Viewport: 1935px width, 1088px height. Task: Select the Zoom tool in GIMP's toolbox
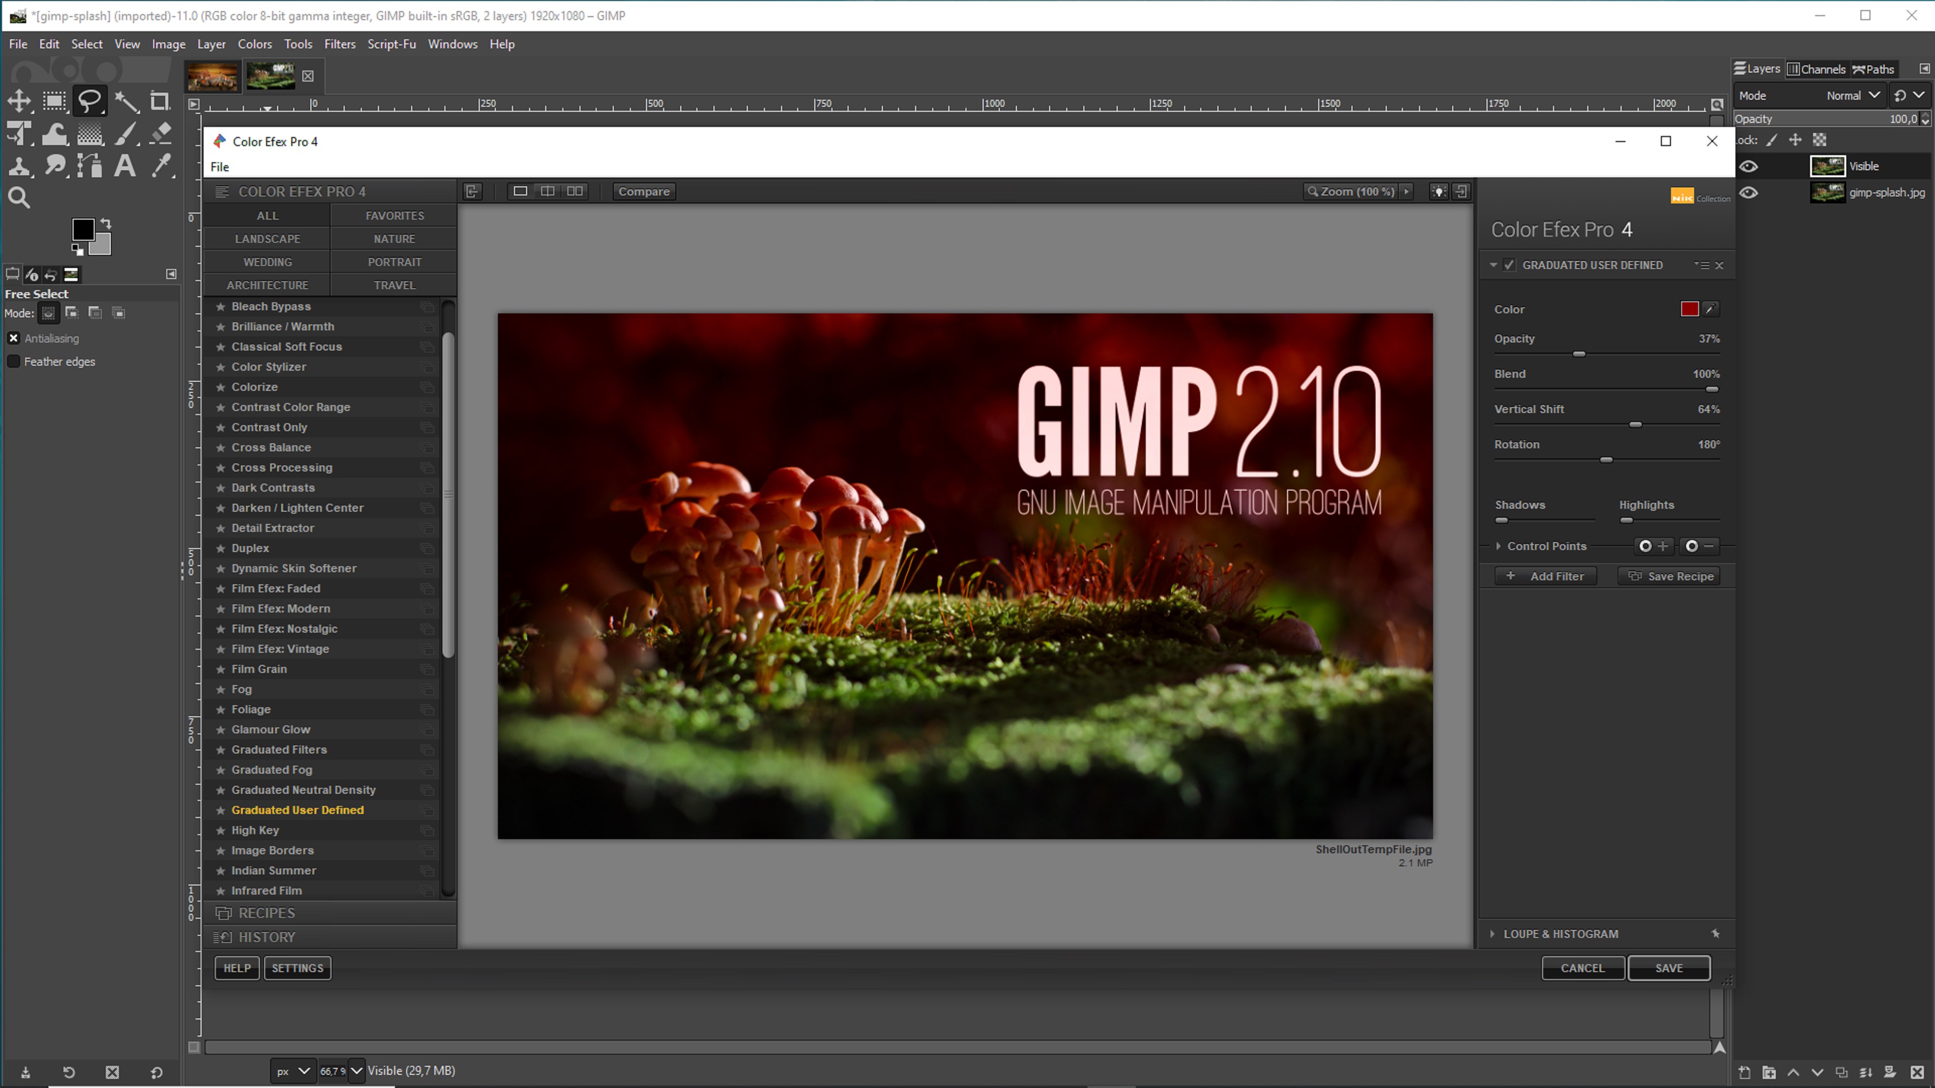click(x=18, y=197)
